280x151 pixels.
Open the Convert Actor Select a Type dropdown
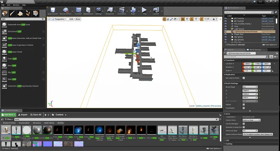251,120
